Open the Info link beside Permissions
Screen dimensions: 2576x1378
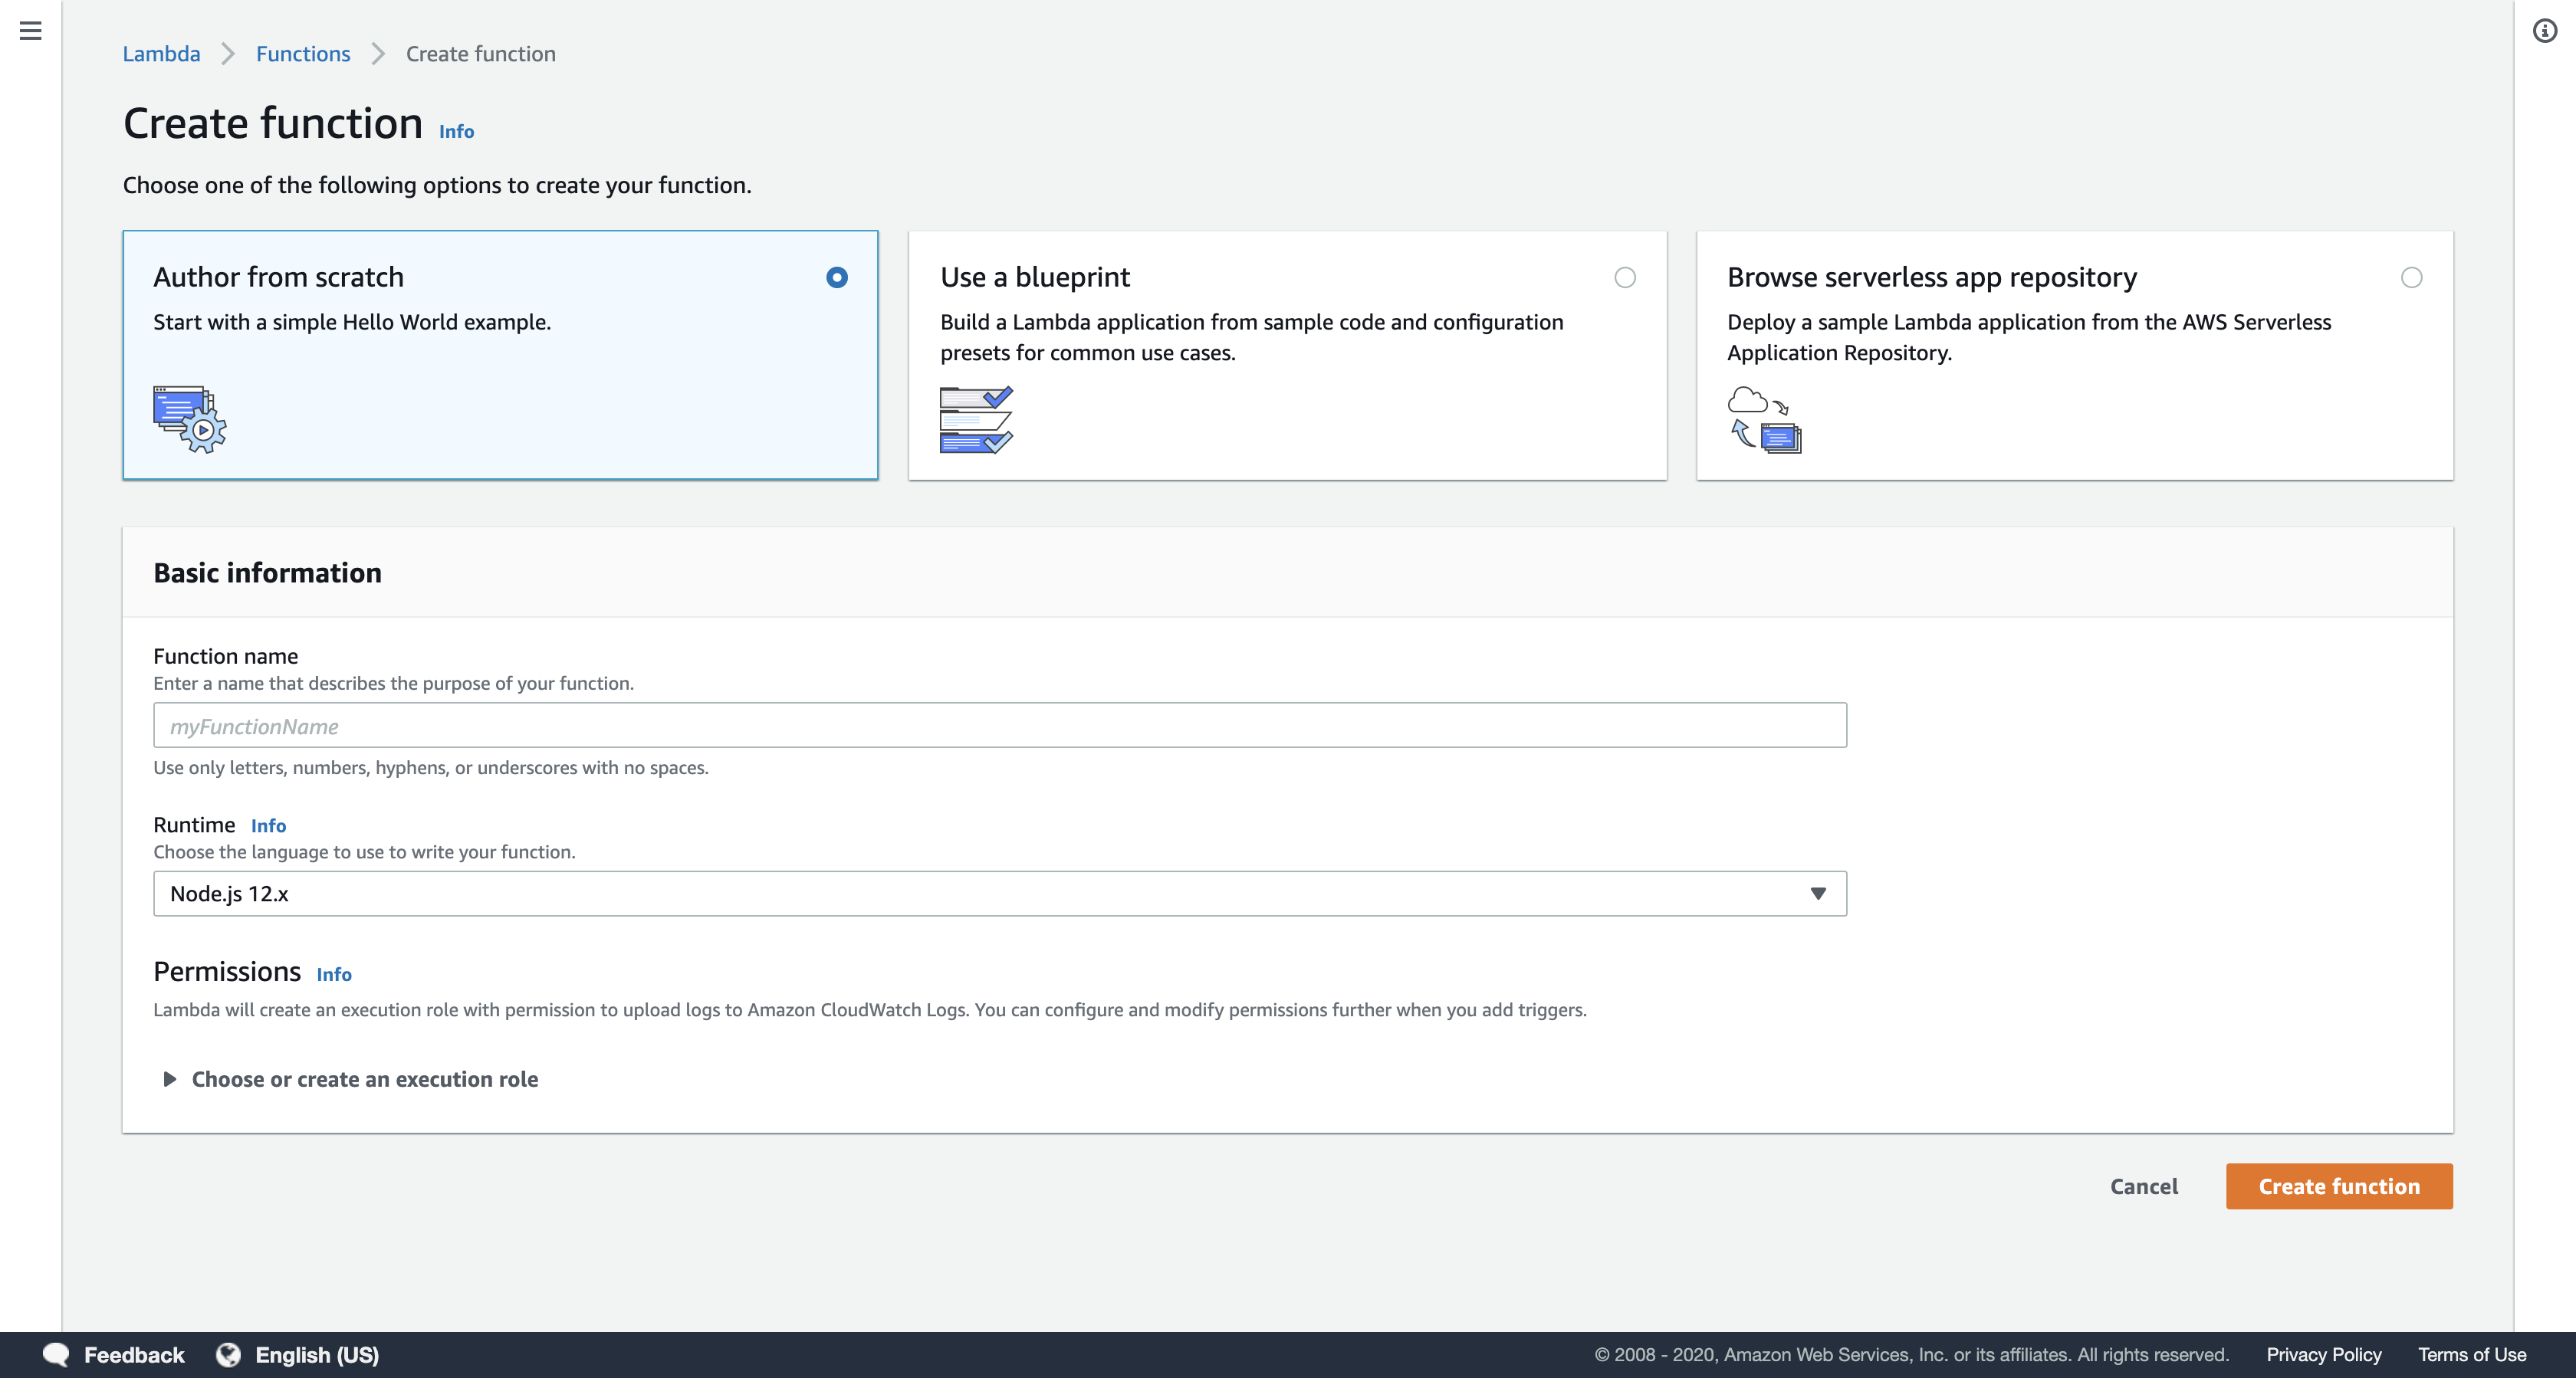tap(334, 974)
